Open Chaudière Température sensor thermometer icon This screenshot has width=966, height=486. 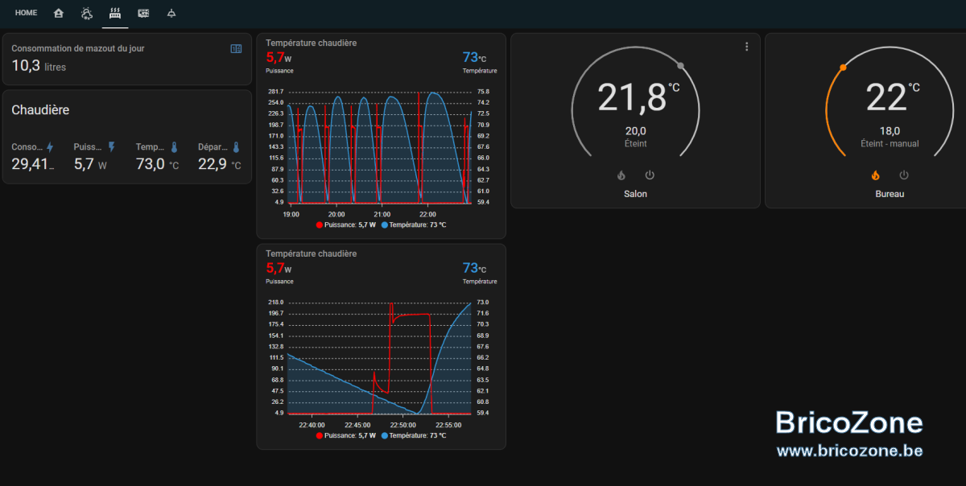click(174, 147)
